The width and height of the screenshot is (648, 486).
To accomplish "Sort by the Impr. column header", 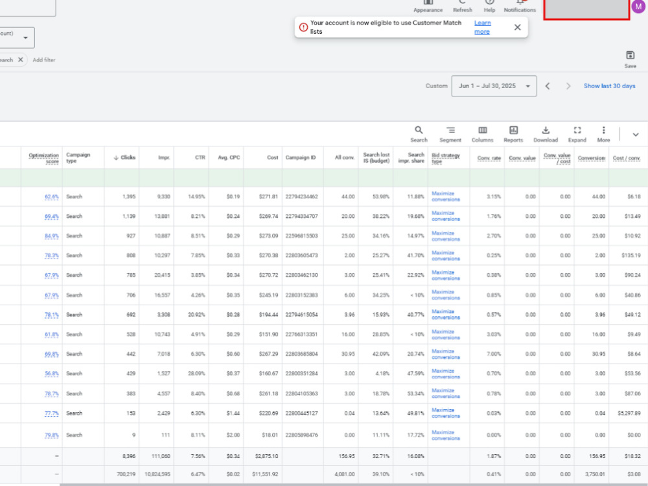I will tap(164, 157).
